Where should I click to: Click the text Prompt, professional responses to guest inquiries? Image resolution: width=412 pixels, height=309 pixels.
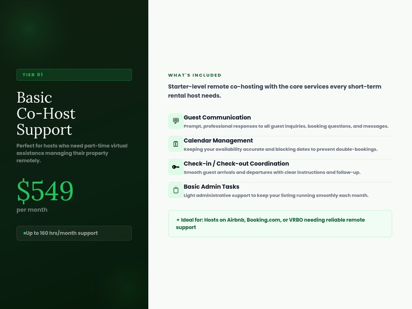pos(286,126)
